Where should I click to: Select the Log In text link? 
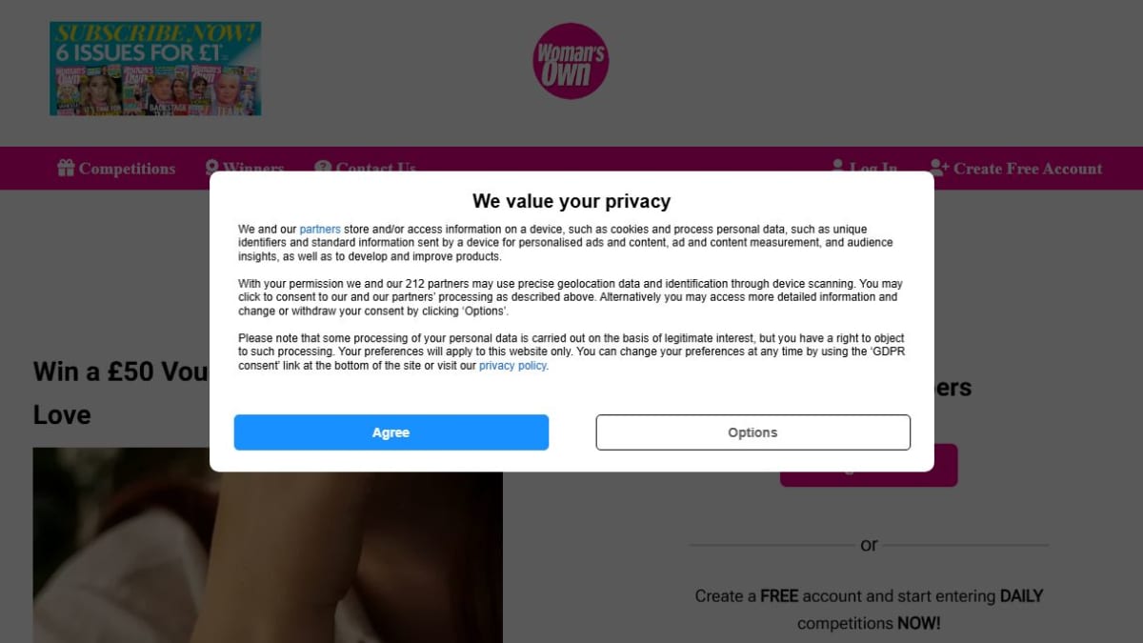[x=873, y=167]
